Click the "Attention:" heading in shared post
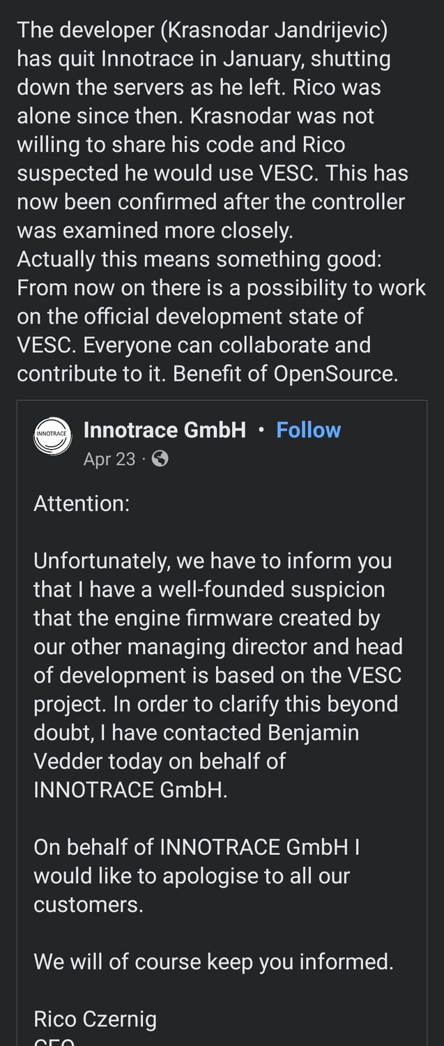This screenshot has width=444, height=1046. [x=82, y=503]
